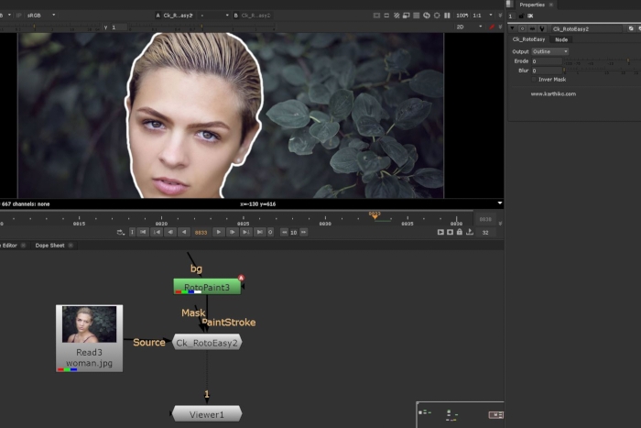Close the Dope Sheet tab
The width and height of the screenshot is (641, 428).
[71, 246]
